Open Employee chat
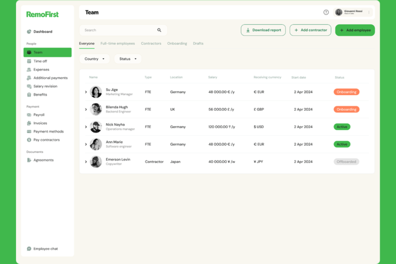Image resolution: width=396 pixels, height=264 pixels. pyautogui.click(x=45, y=248)
